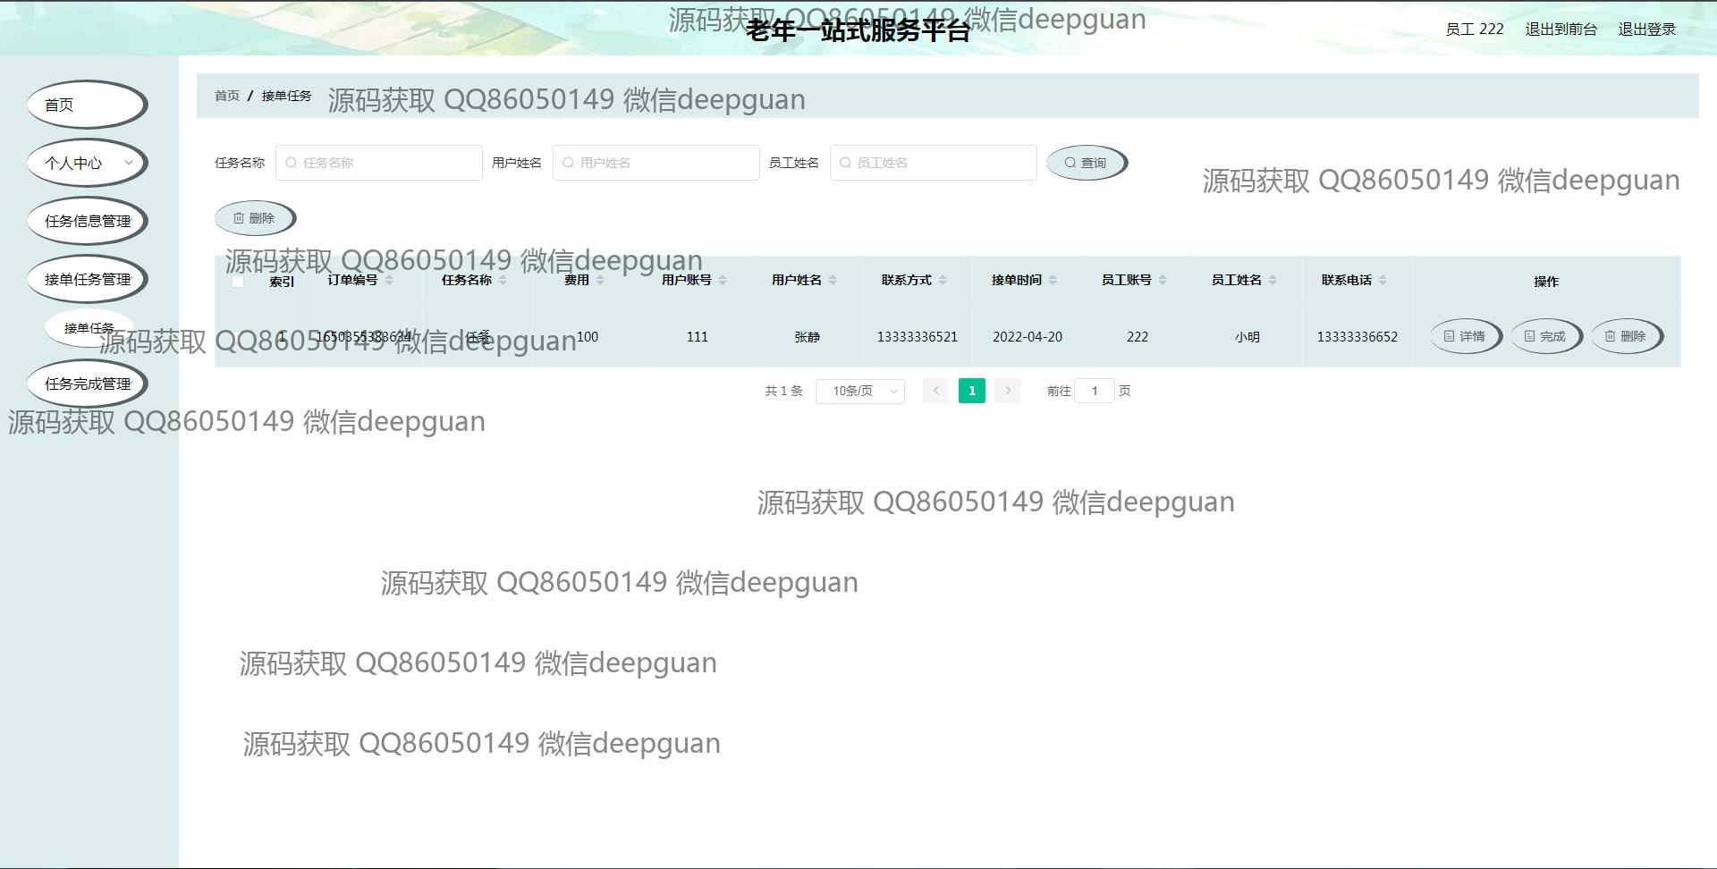Click the 详情 details button in the row
This screenshot has height=869, width=1717.
coord(1465,336)
